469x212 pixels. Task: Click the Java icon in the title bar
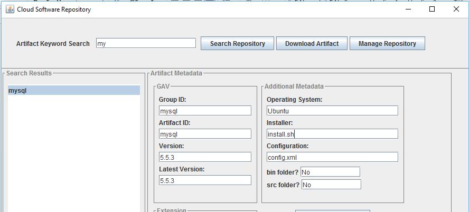[x=10, y=9]
